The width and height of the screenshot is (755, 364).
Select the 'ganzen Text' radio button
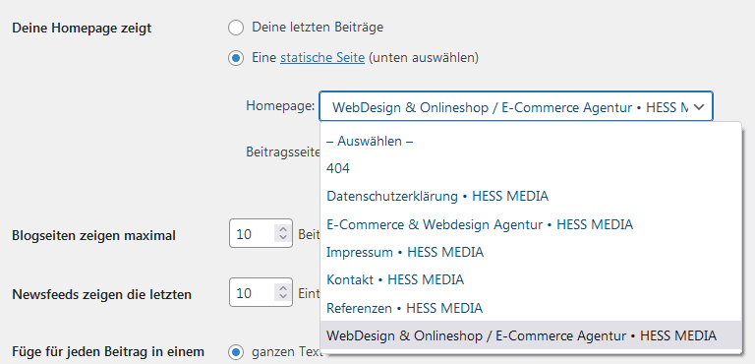pos(236,352)
